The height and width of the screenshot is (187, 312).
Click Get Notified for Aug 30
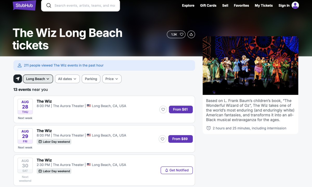(177, 170)
